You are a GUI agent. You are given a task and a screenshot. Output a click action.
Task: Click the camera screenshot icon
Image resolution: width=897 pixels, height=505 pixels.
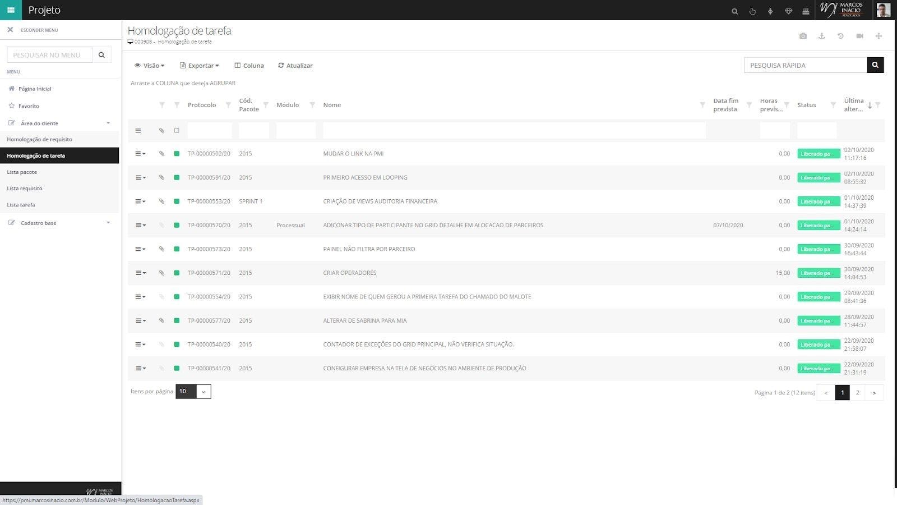click(x=803, y=36)
